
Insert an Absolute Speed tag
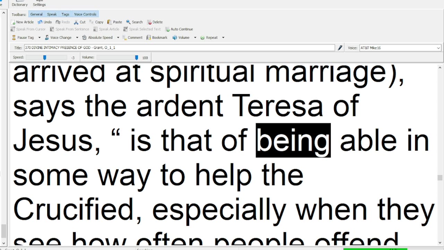tap(97, 37)
